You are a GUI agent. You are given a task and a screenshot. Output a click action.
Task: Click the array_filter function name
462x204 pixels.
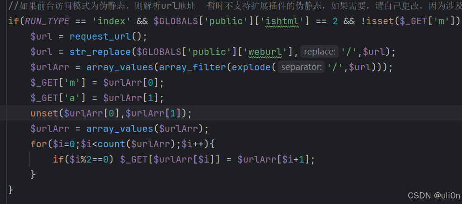click(193, 67)
